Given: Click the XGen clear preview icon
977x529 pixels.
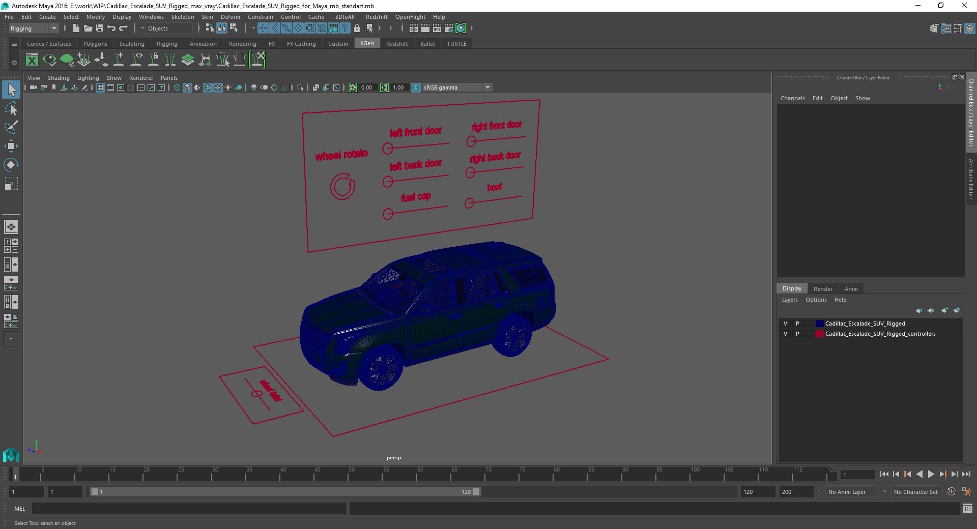Looking at the screenshot, I should (67, 60).
